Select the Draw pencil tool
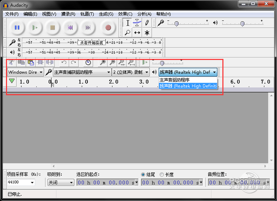The height and width of the screenshot is (201, 277). 147,23
